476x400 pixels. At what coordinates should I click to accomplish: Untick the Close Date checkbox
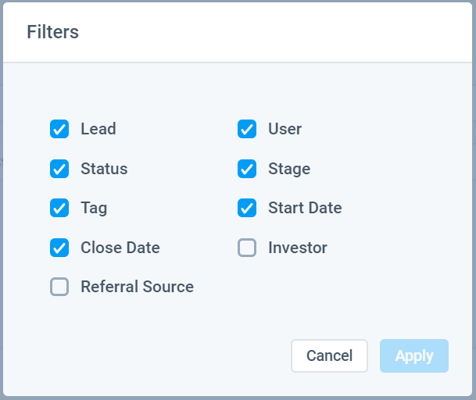(59, 248)
